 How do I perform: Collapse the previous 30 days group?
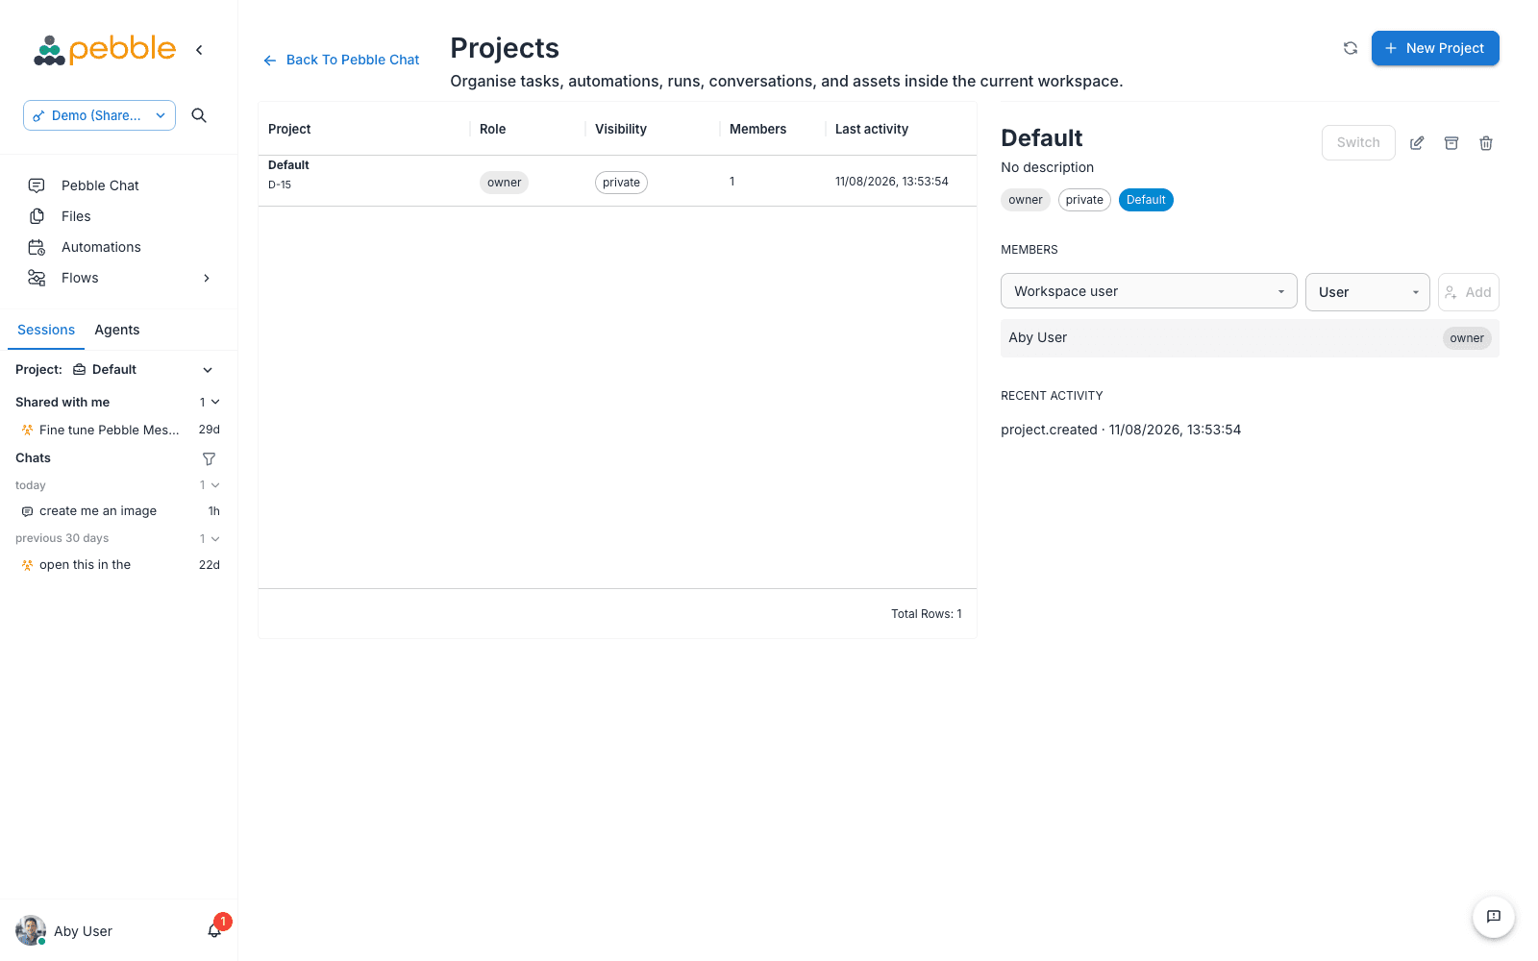tap(215, 539)
